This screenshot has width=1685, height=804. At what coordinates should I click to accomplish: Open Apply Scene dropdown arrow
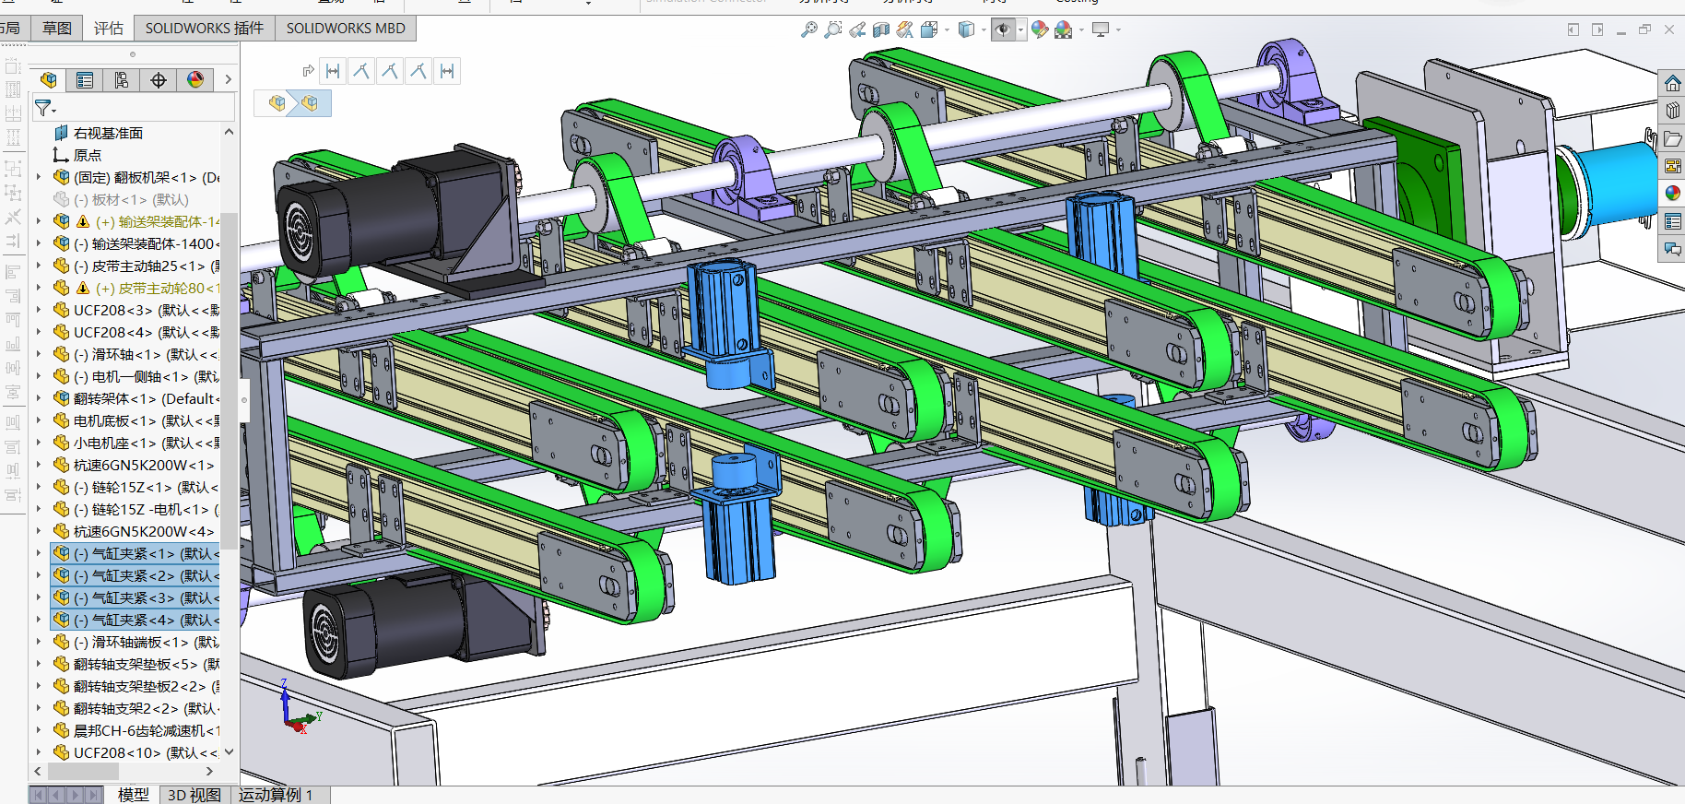(x=1081, y=30)
